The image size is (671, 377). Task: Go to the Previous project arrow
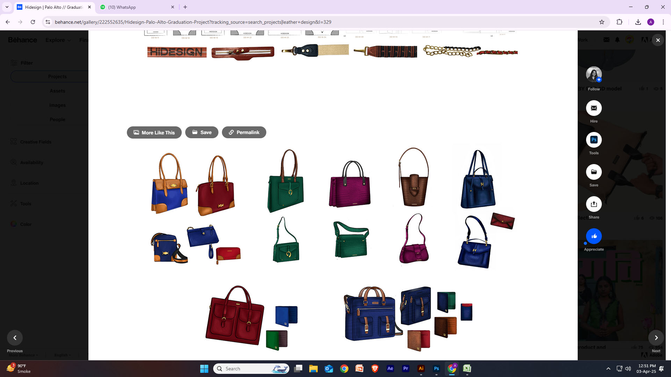click(x=15, y=338)
